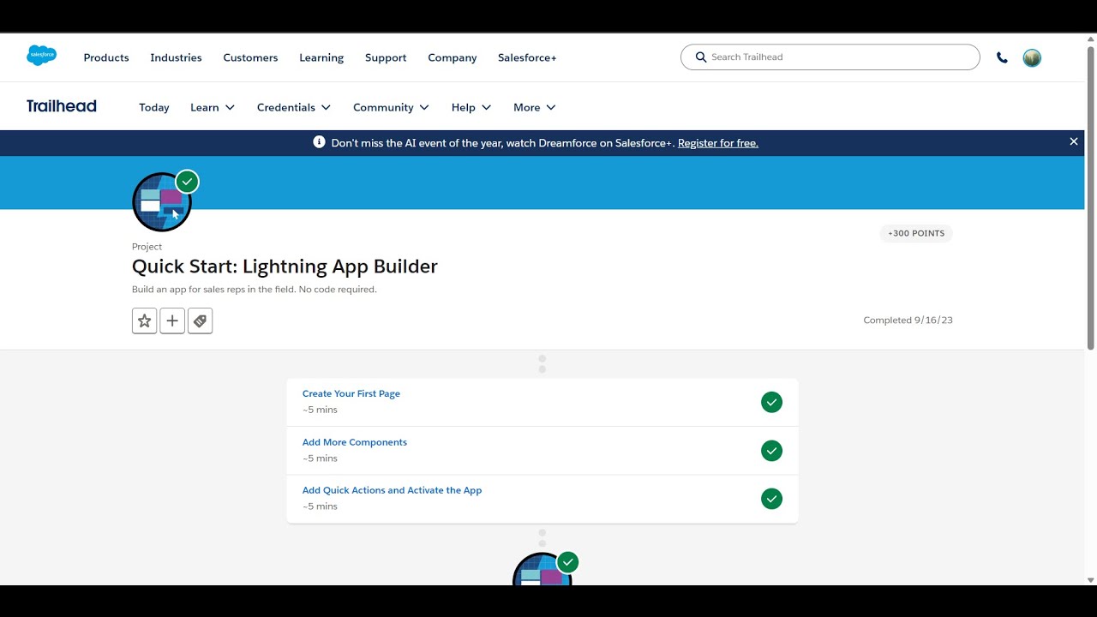The height and width of the screenshot is (617, 1097).
Task: Click completed checkmark for Add More Components
Action: [771, 451]
